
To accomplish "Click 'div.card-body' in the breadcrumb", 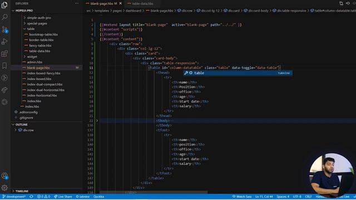I will pos(258,11).
